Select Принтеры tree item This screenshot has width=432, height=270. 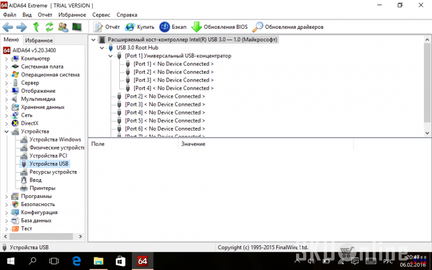click(43, 188)
